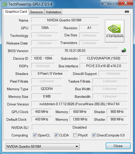Toggle the CUDA checkbox
135x154 pixels.
(x=56, y=135)
